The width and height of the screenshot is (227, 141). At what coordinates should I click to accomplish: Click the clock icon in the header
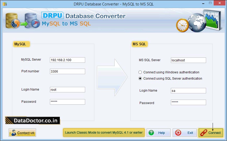pos(182,25)
